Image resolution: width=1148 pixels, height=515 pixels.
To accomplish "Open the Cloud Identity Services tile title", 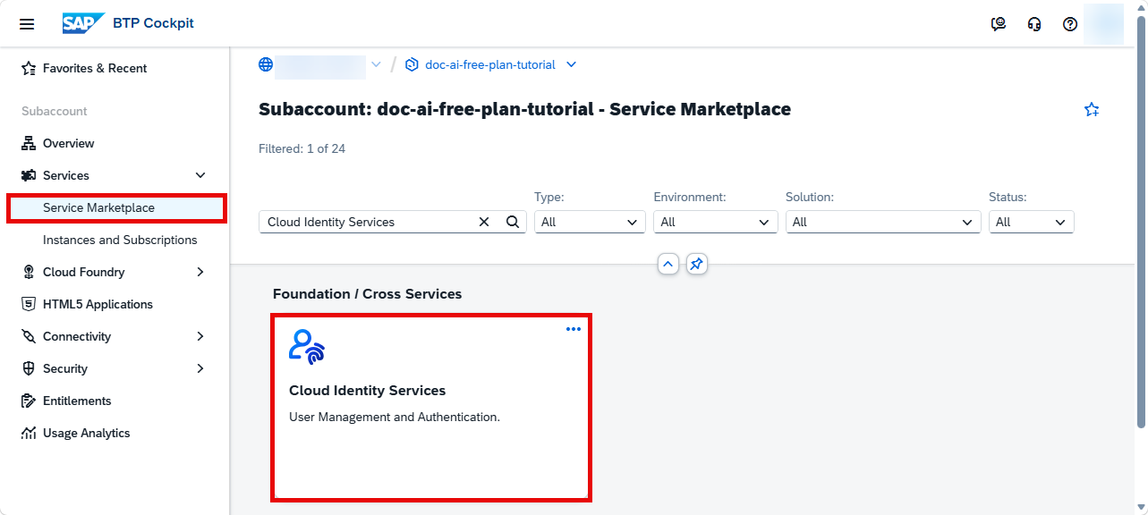I will pyautogui.click(x=367, y=391).
